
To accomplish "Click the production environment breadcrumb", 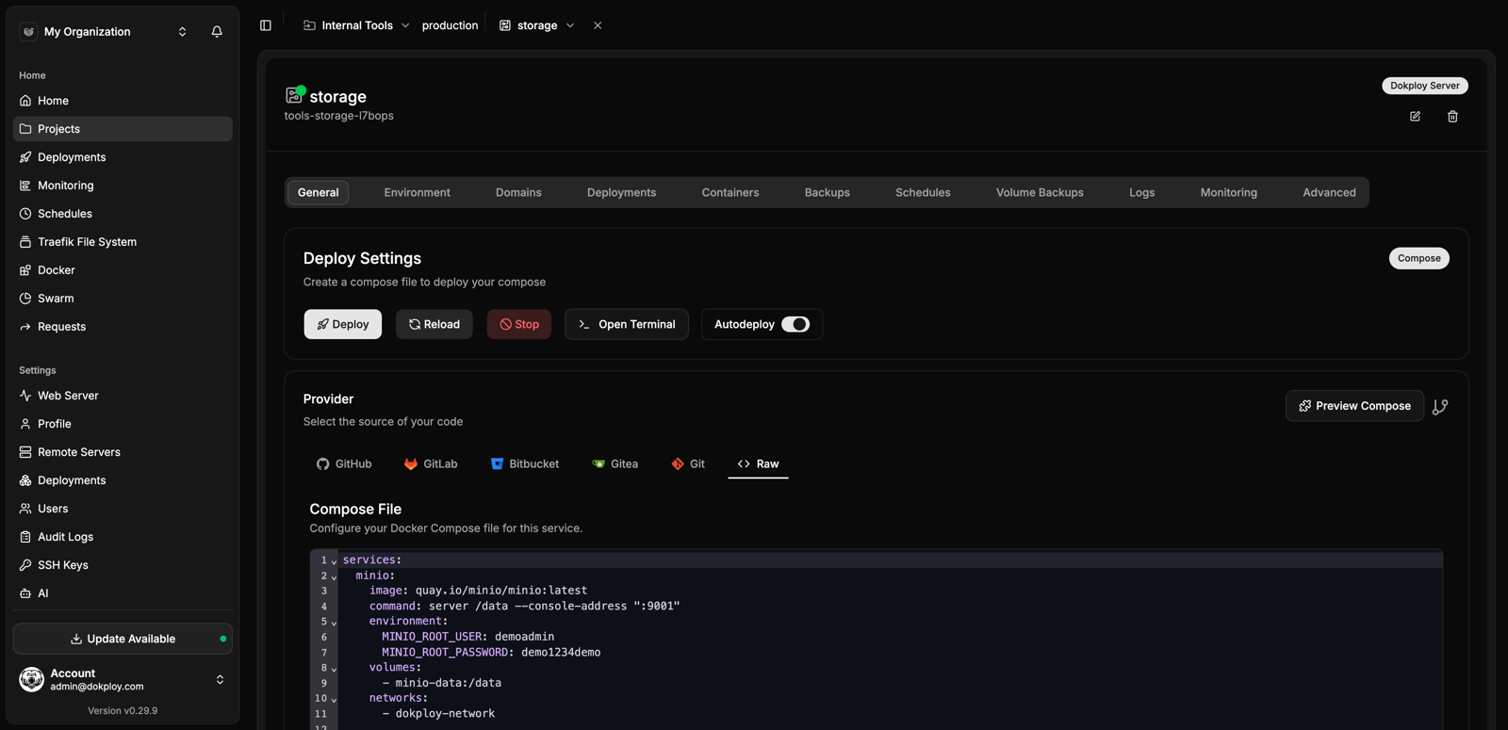I will click(x=450, y=25).
